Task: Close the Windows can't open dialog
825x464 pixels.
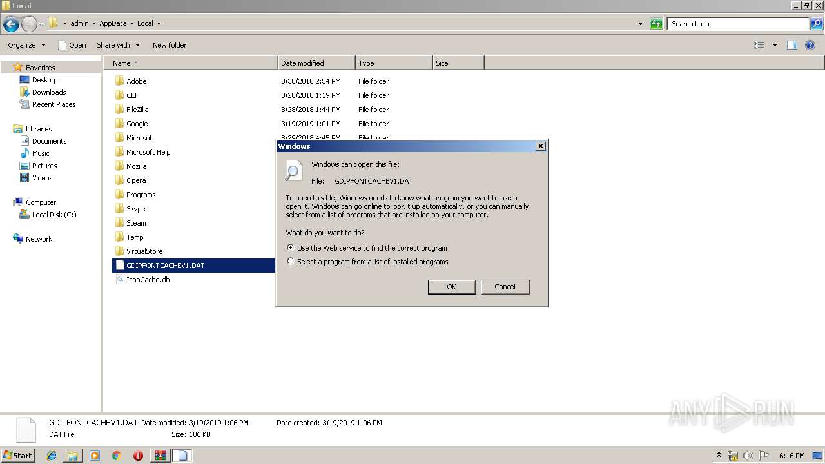Action: (x=541, y=146)
